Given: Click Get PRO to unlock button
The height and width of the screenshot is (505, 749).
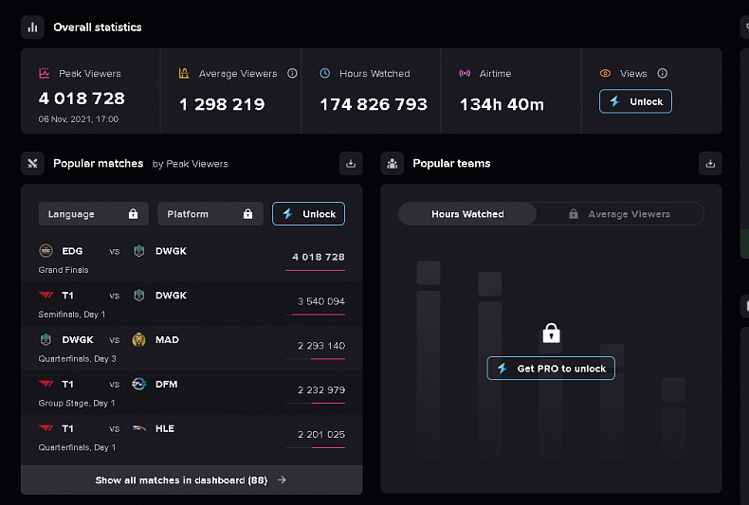Looking at the screenshot, I should coord(551,369).
